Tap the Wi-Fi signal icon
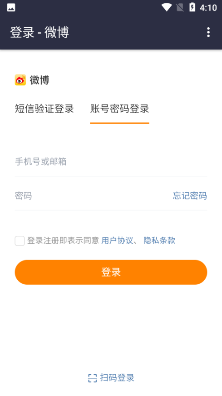The image size is (222, 396). pos(167,7)
